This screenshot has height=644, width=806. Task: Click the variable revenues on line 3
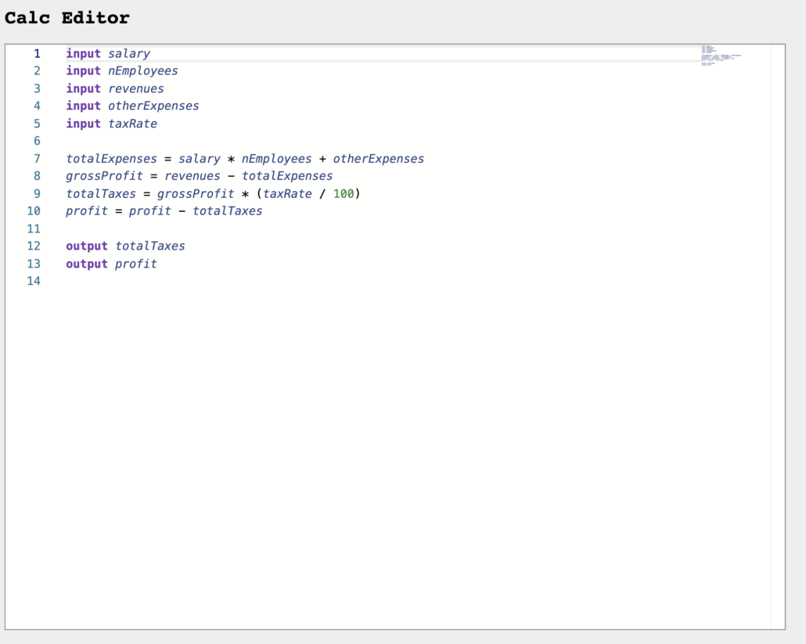(x=136, y=88)
